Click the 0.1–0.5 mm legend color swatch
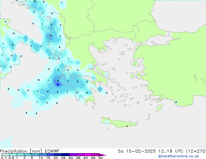Screen dimensions: 206x159 coord(6,155)
